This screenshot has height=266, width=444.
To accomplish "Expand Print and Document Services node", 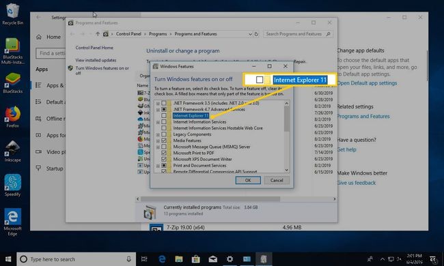I will pos(158,166).
